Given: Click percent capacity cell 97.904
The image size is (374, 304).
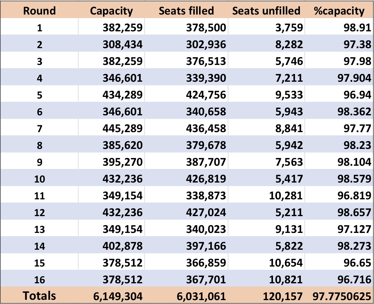Looking at the screenshot, I should 355,78.
